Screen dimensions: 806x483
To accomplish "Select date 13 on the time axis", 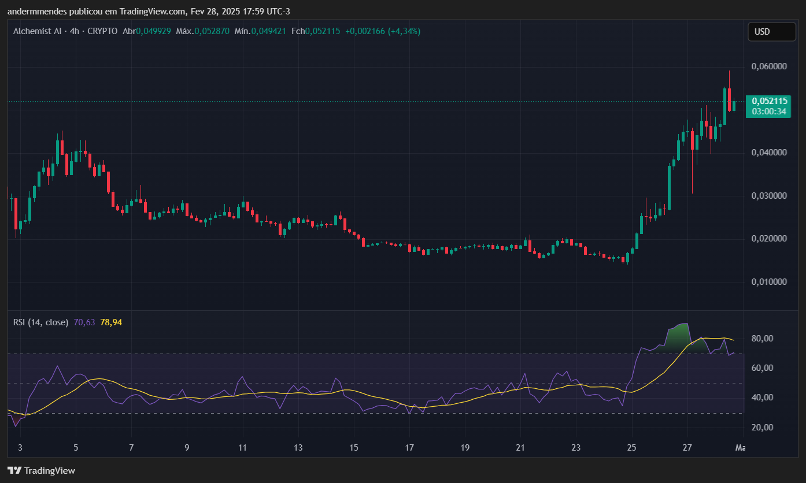I will 298,447.
